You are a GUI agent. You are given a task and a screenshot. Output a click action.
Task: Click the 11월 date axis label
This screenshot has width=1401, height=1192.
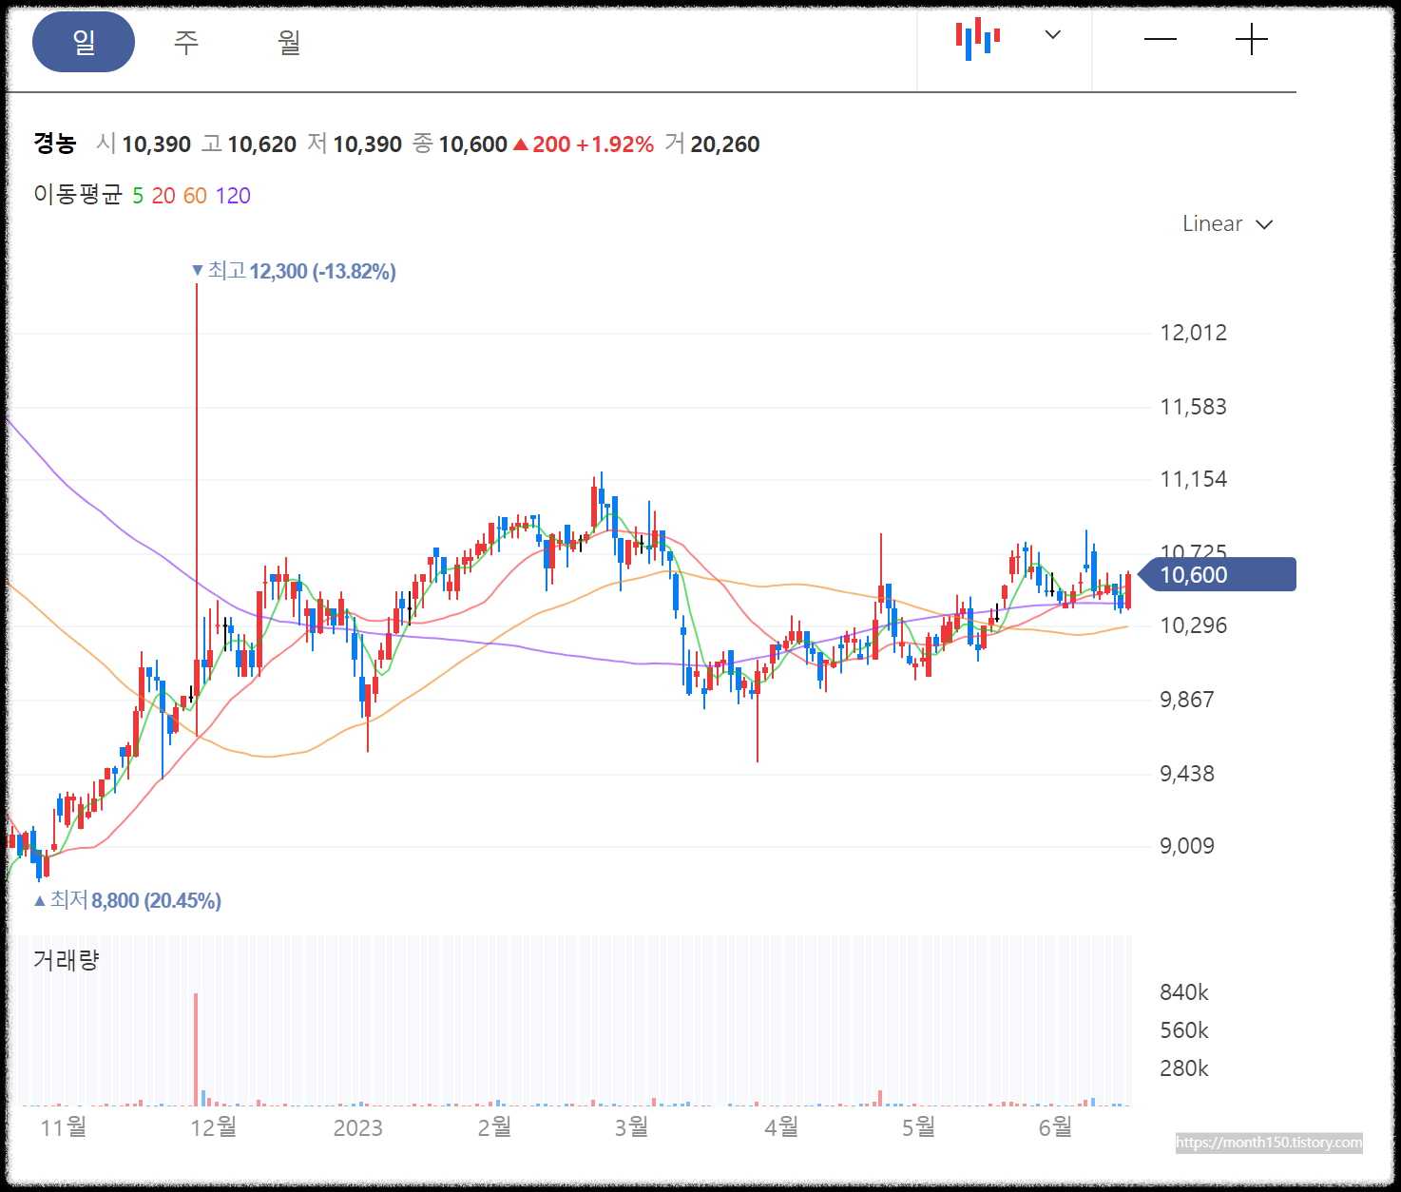pyautogui.click(x=64, y=1127)
